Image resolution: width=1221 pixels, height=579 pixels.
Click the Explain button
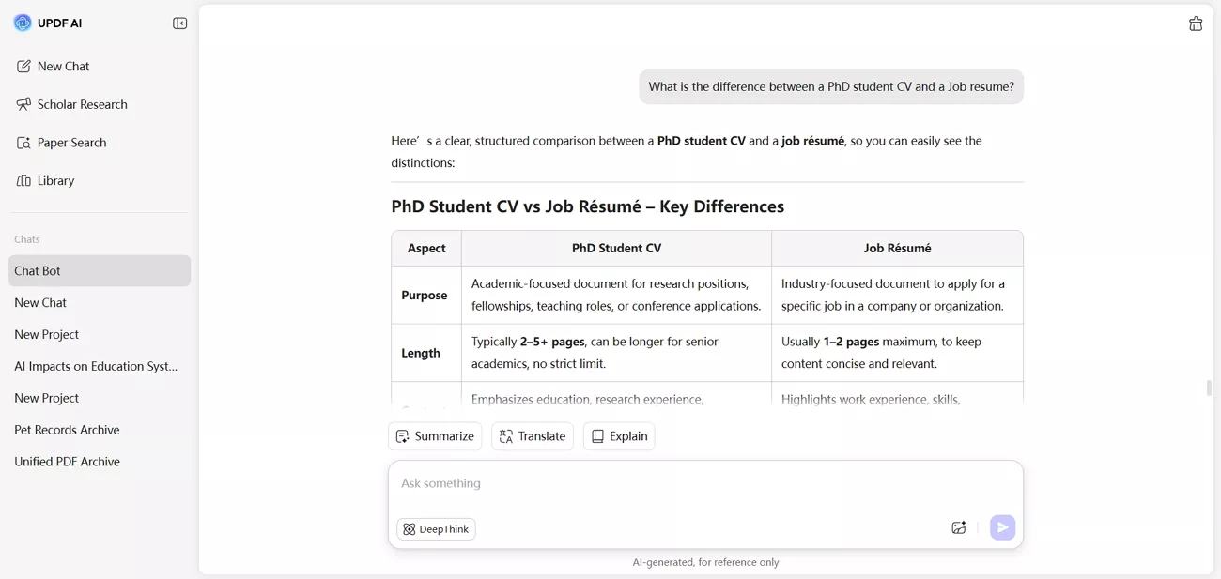[x=619, y=436]
